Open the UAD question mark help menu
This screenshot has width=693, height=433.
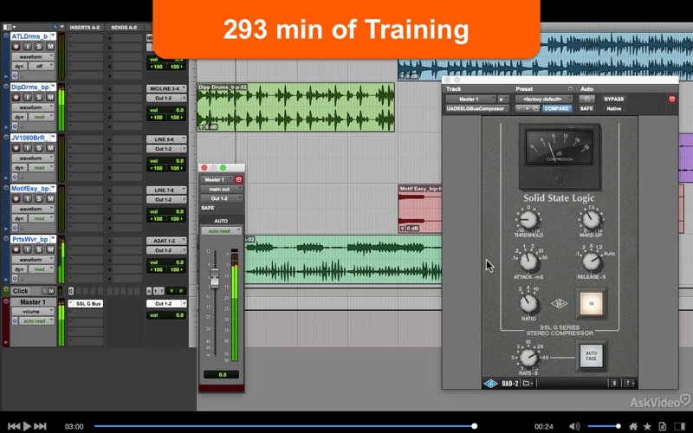[x=630, y=384]
